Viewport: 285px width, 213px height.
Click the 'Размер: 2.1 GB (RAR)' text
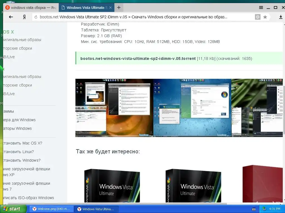coord(101,36)
